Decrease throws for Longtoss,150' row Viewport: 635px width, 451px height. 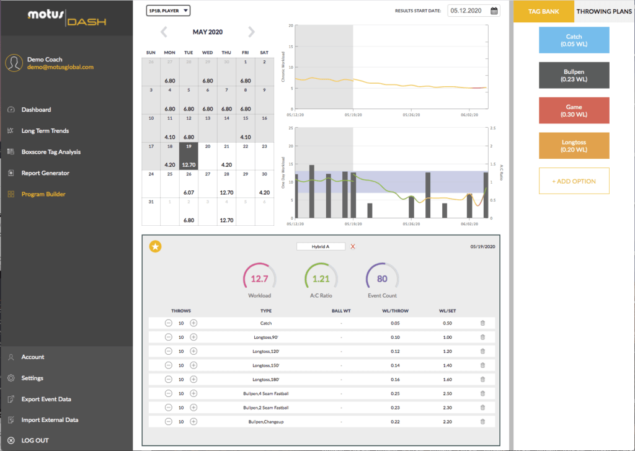169,365
